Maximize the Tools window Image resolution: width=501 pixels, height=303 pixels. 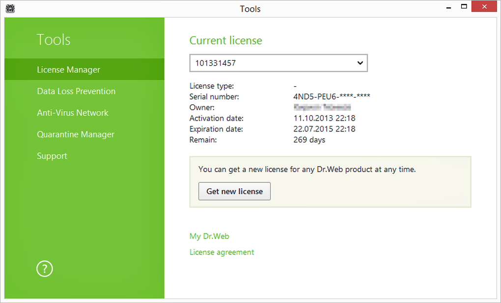[x=464, y=7]
